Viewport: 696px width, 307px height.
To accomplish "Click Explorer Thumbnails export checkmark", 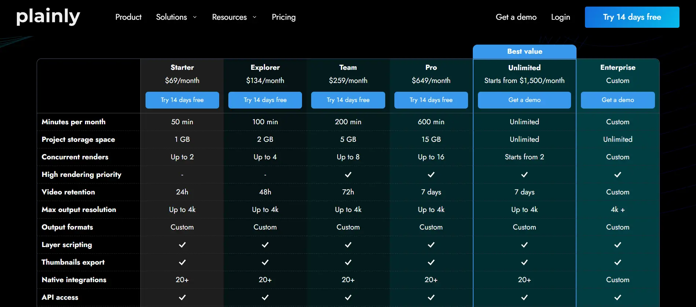I will 265,262.
